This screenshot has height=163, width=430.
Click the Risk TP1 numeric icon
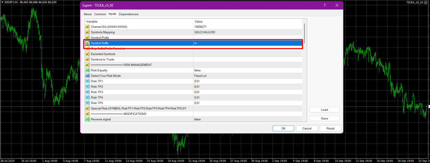coord(87,81)
